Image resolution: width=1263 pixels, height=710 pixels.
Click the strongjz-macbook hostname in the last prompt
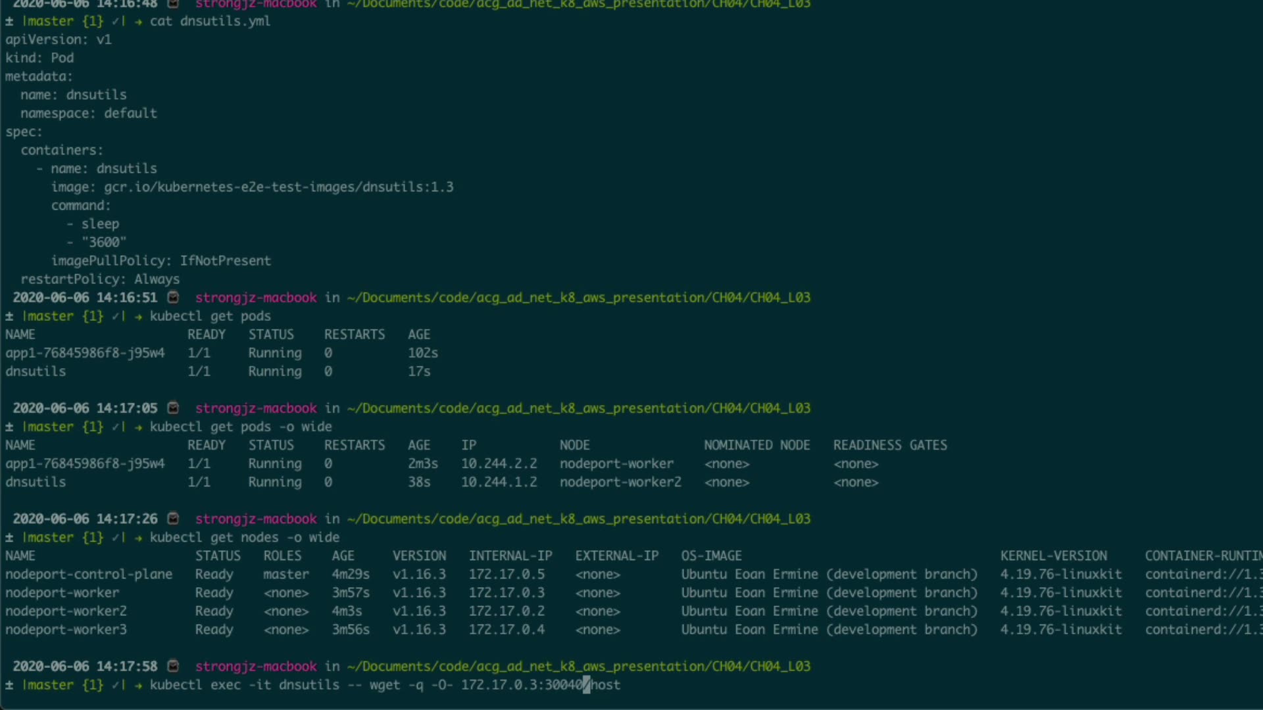click(x=256, y=666)
